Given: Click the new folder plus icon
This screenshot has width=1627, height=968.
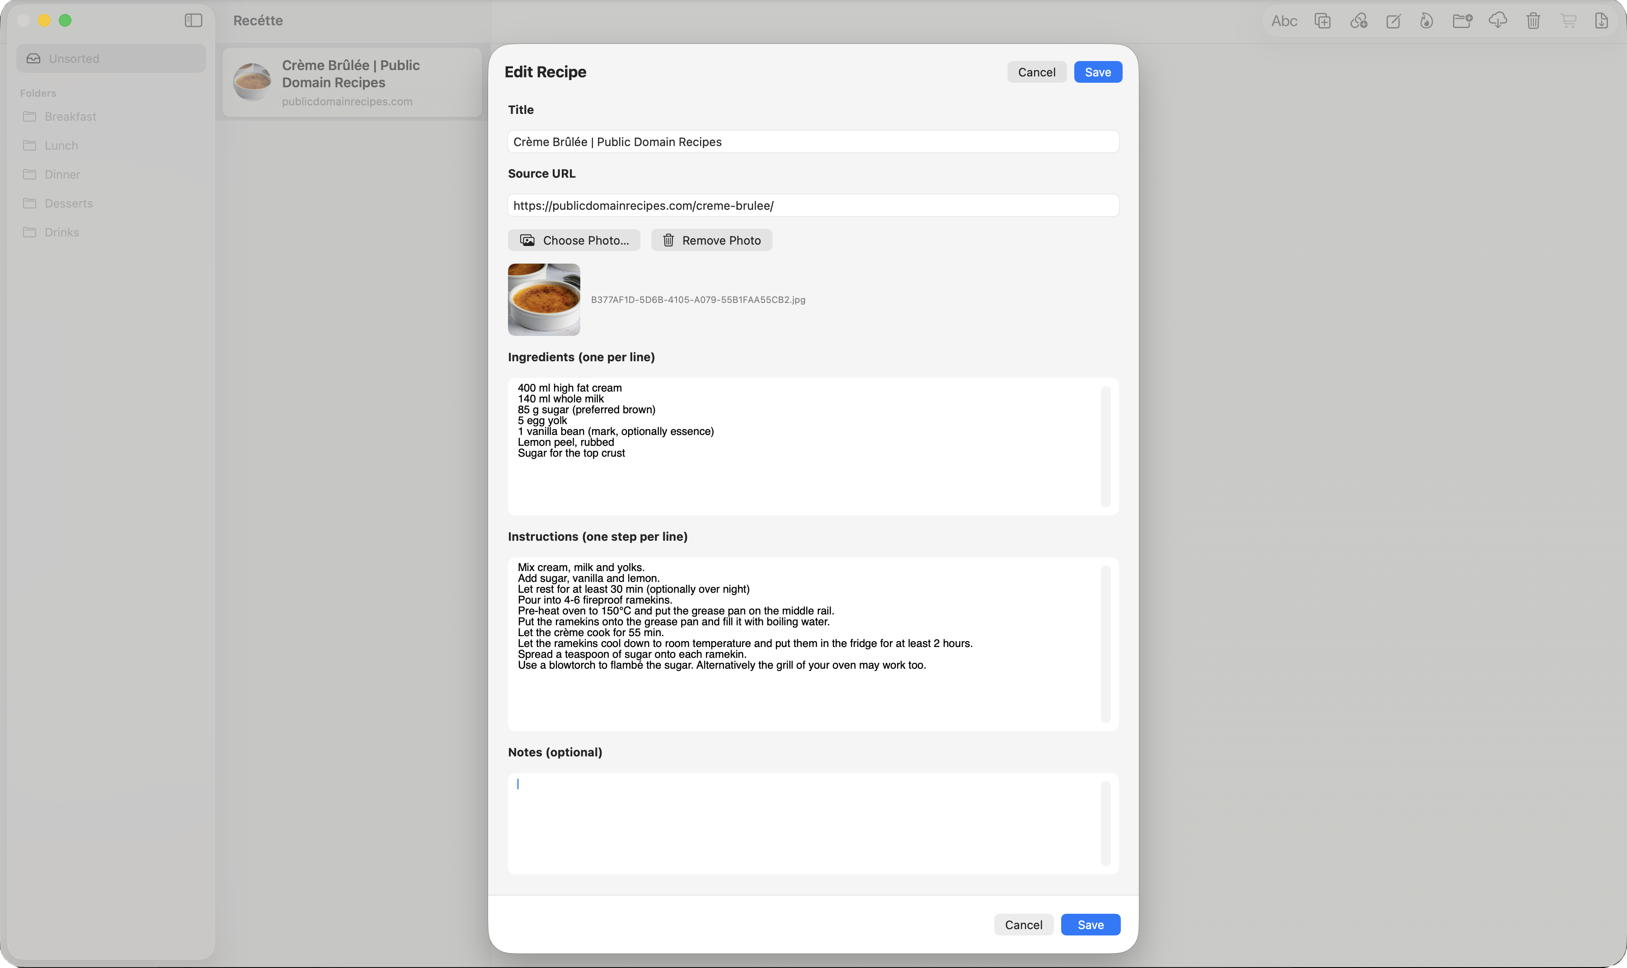Looking at the screenshot, I should click(1462, 21).
